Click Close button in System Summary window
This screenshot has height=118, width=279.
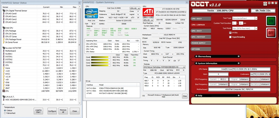185,96
